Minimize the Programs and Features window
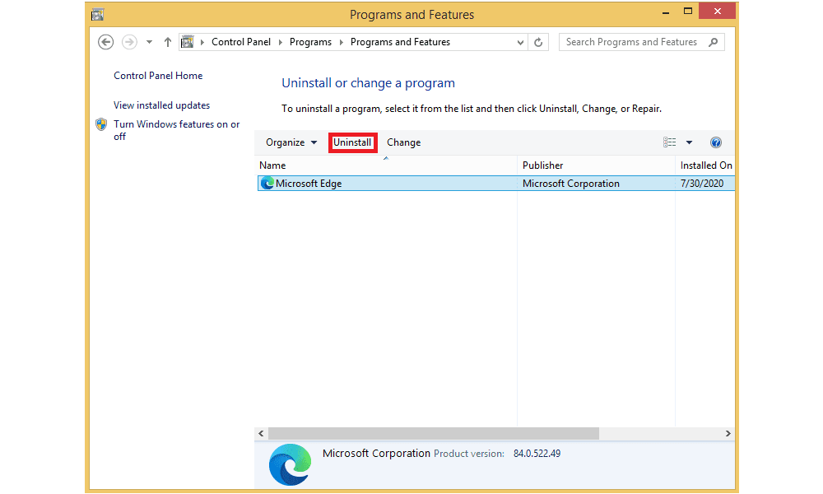 click(x=666, y=12)
